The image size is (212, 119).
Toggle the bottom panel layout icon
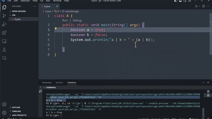180,1
